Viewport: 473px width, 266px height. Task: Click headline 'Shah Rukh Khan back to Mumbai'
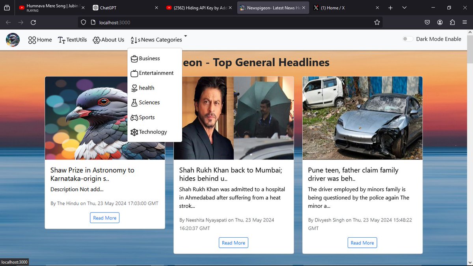(x=231, y=174)
